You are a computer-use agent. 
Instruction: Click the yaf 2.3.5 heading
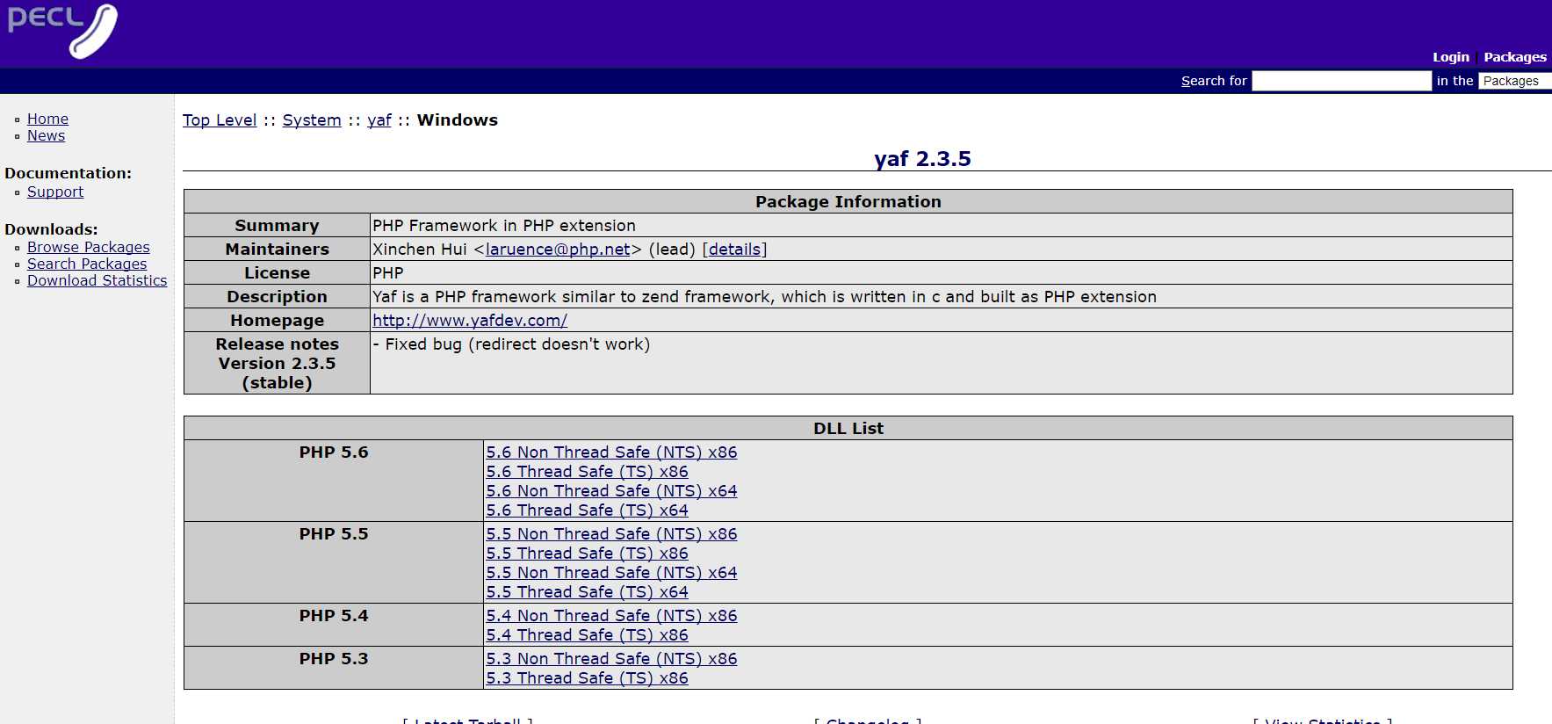click(922, 159)
